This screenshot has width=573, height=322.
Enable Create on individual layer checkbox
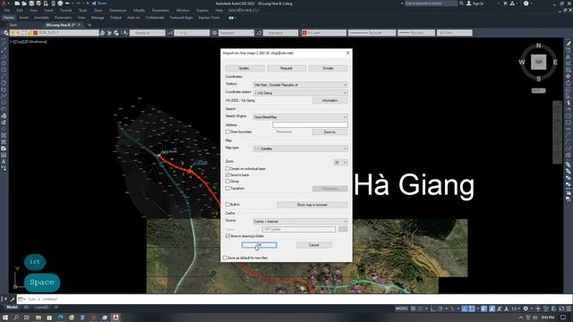[x=227, y=169]
